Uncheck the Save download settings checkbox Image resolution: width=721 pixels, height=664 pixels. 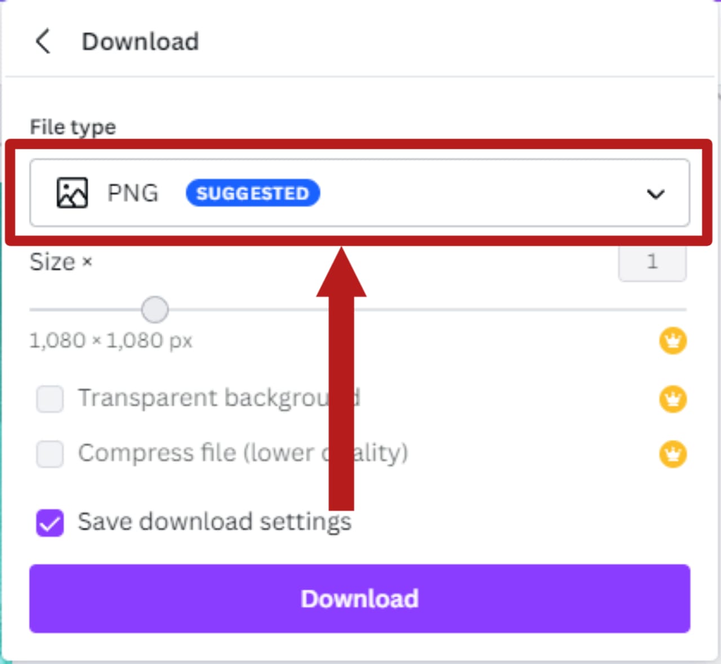coord(50,523)
